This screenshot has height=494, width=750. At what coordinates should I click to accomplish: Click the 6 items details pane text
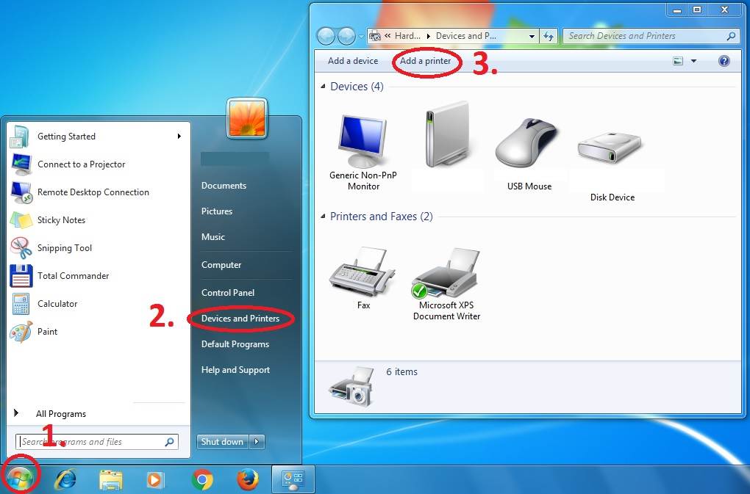(x=401, y=372)
